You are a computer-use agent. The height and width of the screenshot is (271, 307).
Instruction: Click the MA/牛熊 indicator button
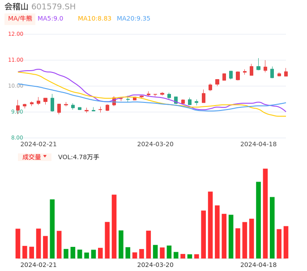20,19
